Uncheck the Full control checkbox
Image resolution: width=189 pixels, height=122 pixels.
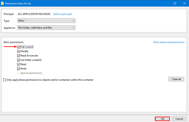click(19, 47)
